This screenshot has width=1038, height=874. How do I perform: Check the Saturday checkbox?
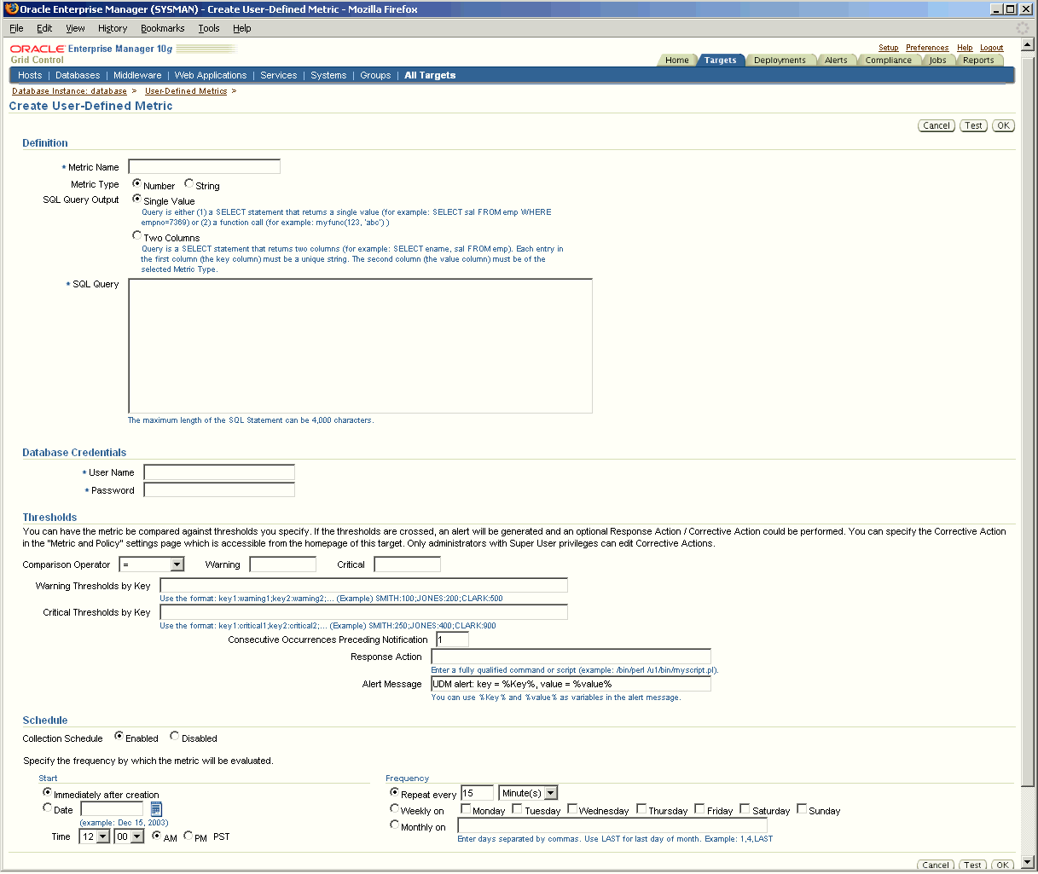[745, 809]
